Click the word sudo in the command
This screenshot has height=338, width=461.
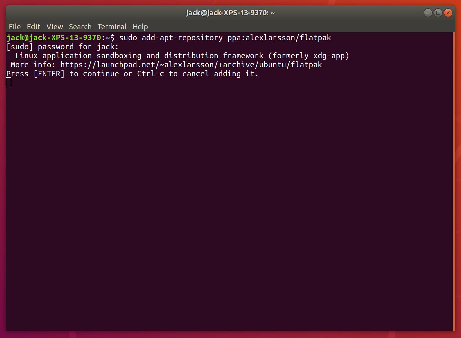tap(128, 38)
